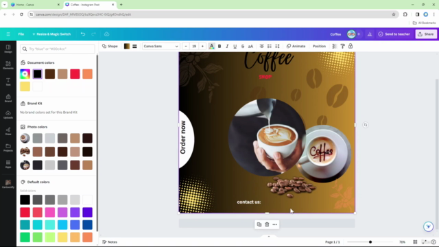439x247 pixels.
Task: Open a new browser tab
Action: pyautogui.click(x=121, y=5)
